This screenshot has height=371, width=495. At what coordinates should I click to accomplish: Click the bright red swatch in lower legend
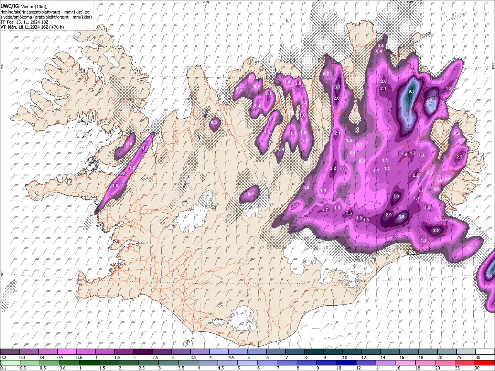(485, 362)
